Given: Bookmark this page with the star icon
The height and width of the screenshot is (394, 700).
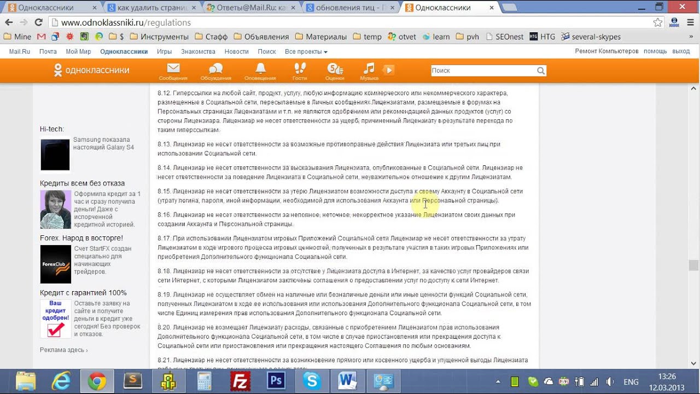Looking at the screenshot, I should (x=658, y=22).
